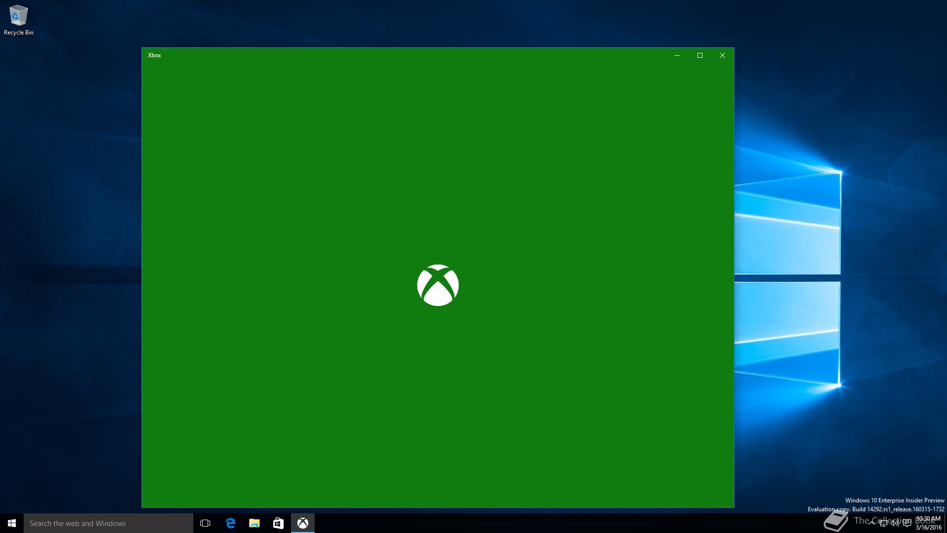Show hidden system tray icons
The height and width of the screenshot is (533, 947).
click(x=872, y=523)
